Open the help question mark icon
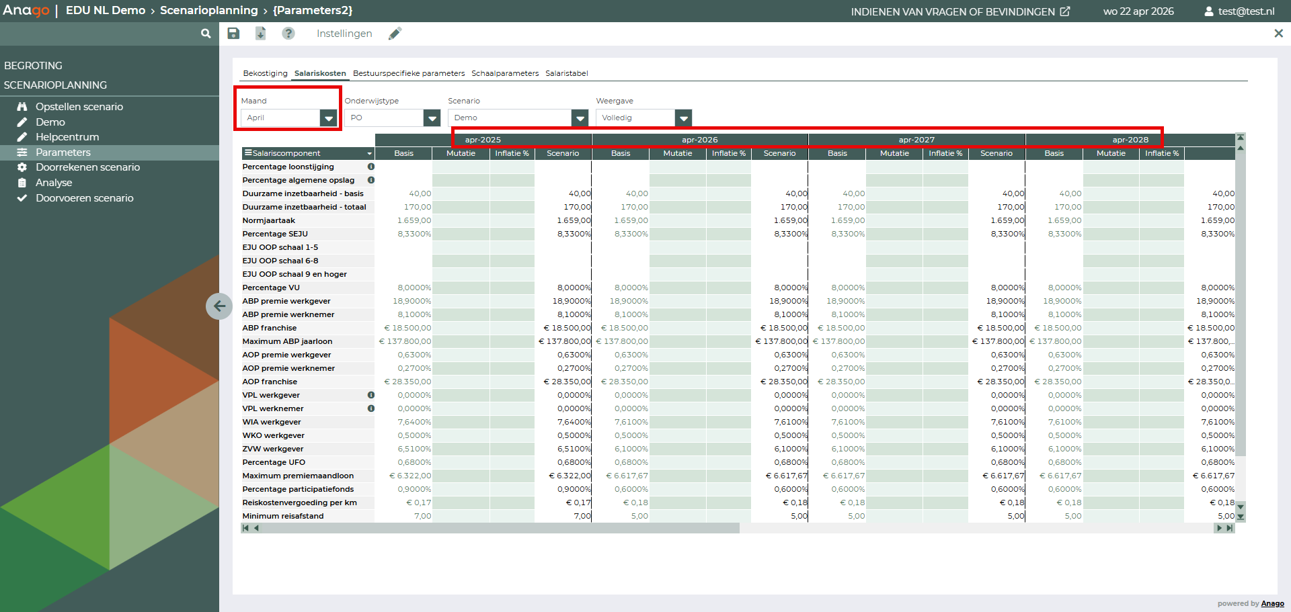The image size is (1291, 612). pyautogui.click(x=288, y=34)
